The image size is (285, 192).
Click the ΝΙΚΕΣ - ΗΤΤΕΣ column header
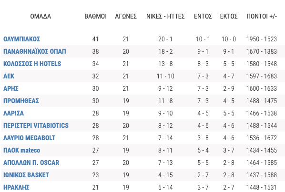point(165,16)
